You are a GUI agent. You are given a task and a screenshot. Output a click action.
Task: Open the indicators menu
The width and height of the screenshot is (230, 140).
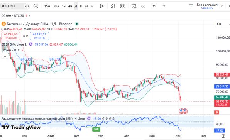tap(113, 6)
